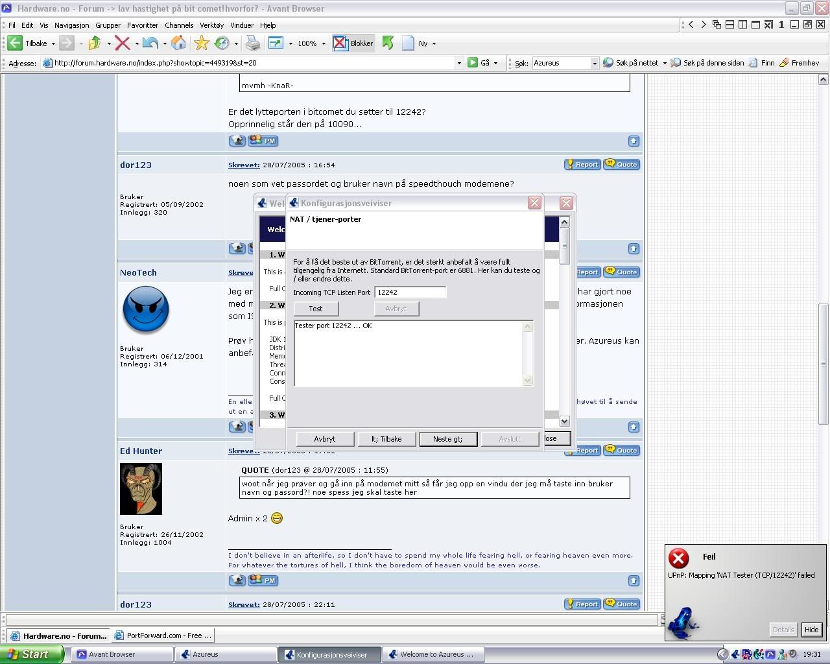Click the Incoming TCP Listen Port field
Screen dimensions: 830x664
point(410,292)
